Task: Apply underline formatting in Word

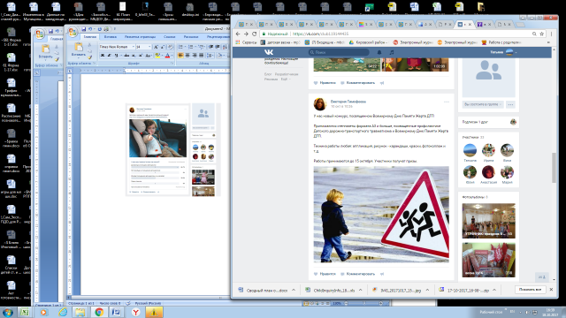Action: click(116, 56)
